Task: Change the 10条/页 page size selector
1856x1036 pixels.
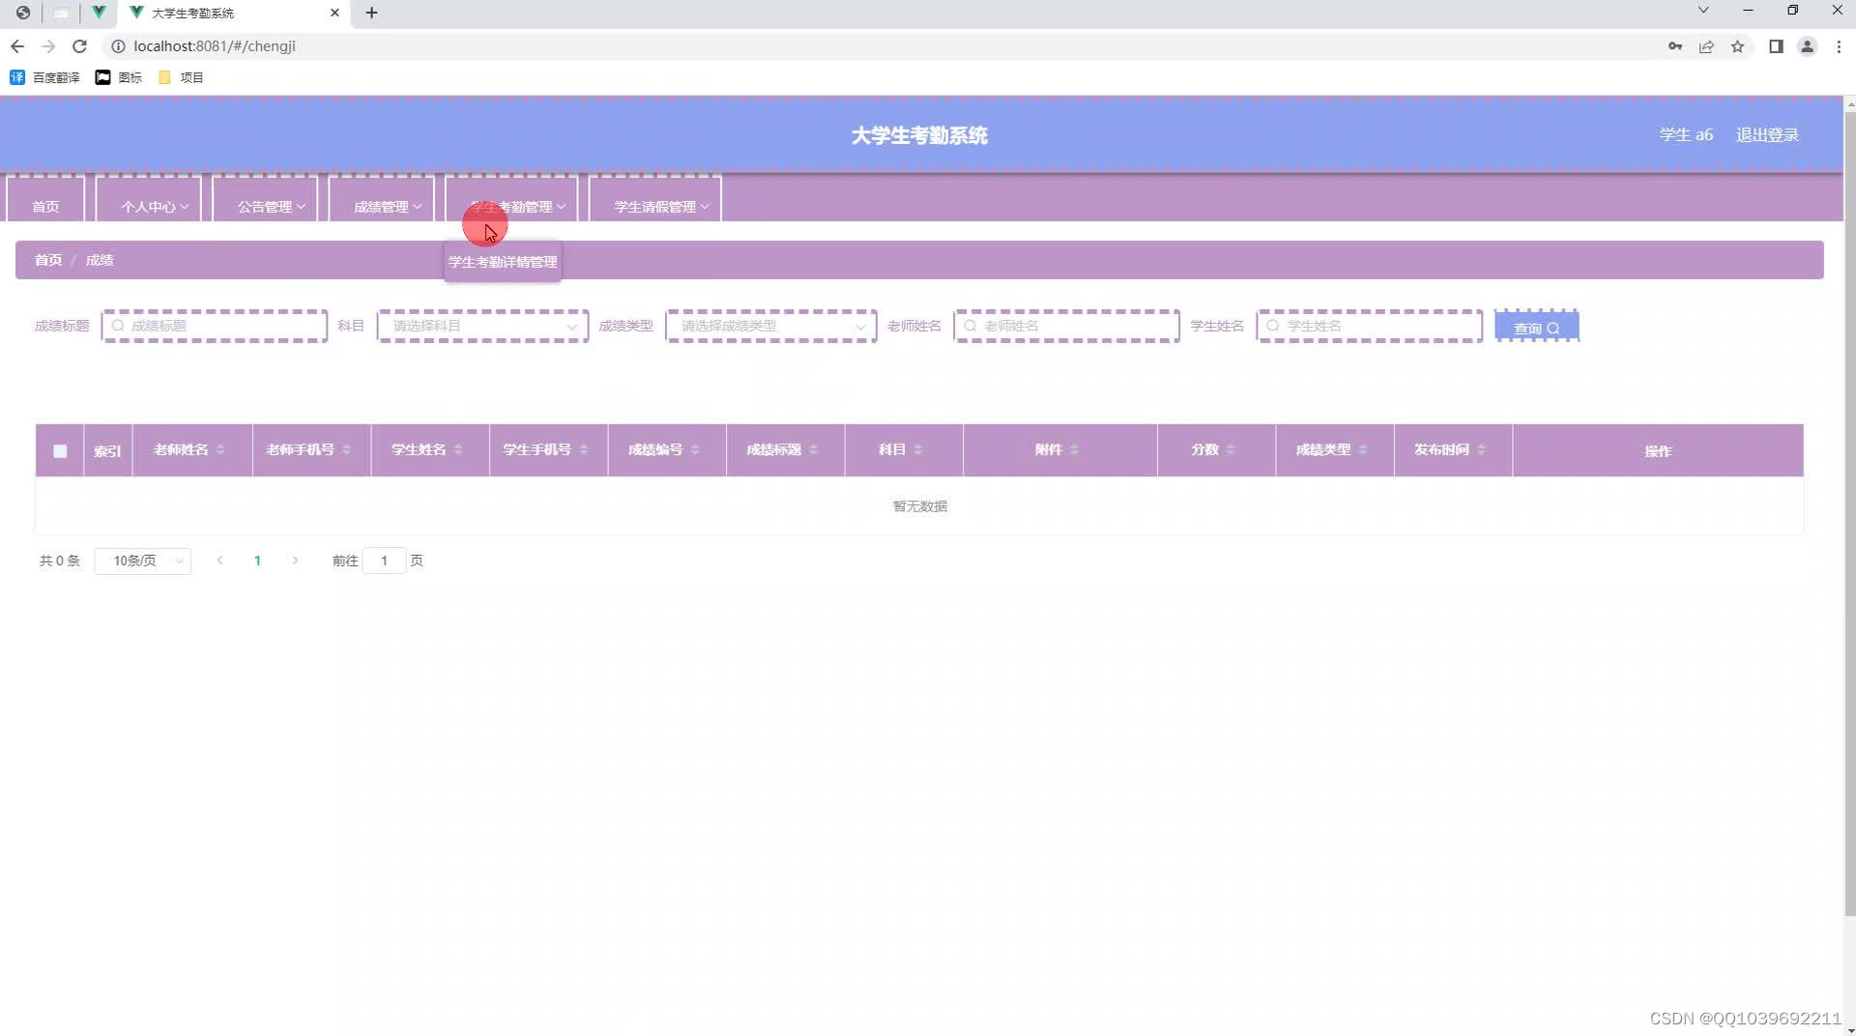Action: 143,561
